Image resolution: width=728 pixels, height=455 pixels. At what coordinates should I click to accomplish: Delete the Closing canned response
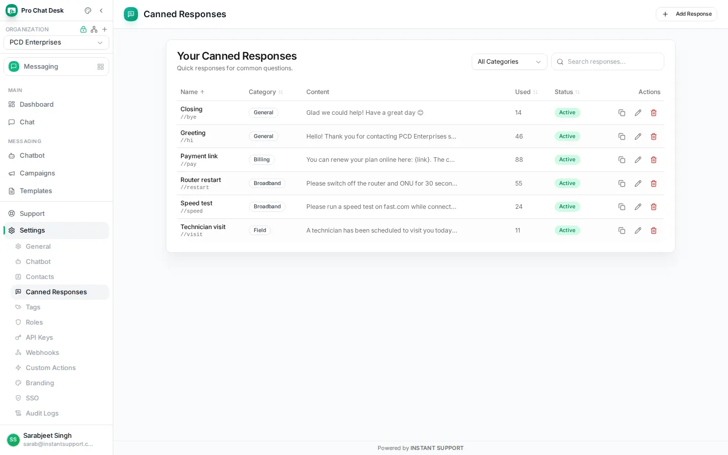pyautogui.click(x=654, y=113)
